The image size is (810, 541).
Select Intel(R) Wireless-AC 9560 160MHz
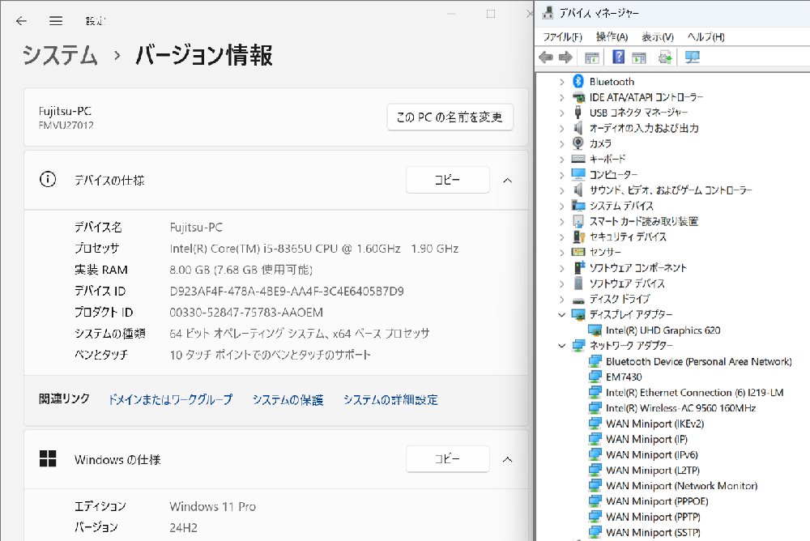680,407
